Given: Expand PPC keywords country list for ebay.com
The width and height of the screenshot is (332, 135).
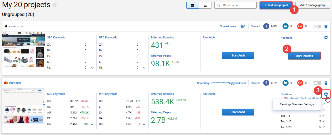Looking at the screenshot, I should pyautogui.click(x=144, y=124).
